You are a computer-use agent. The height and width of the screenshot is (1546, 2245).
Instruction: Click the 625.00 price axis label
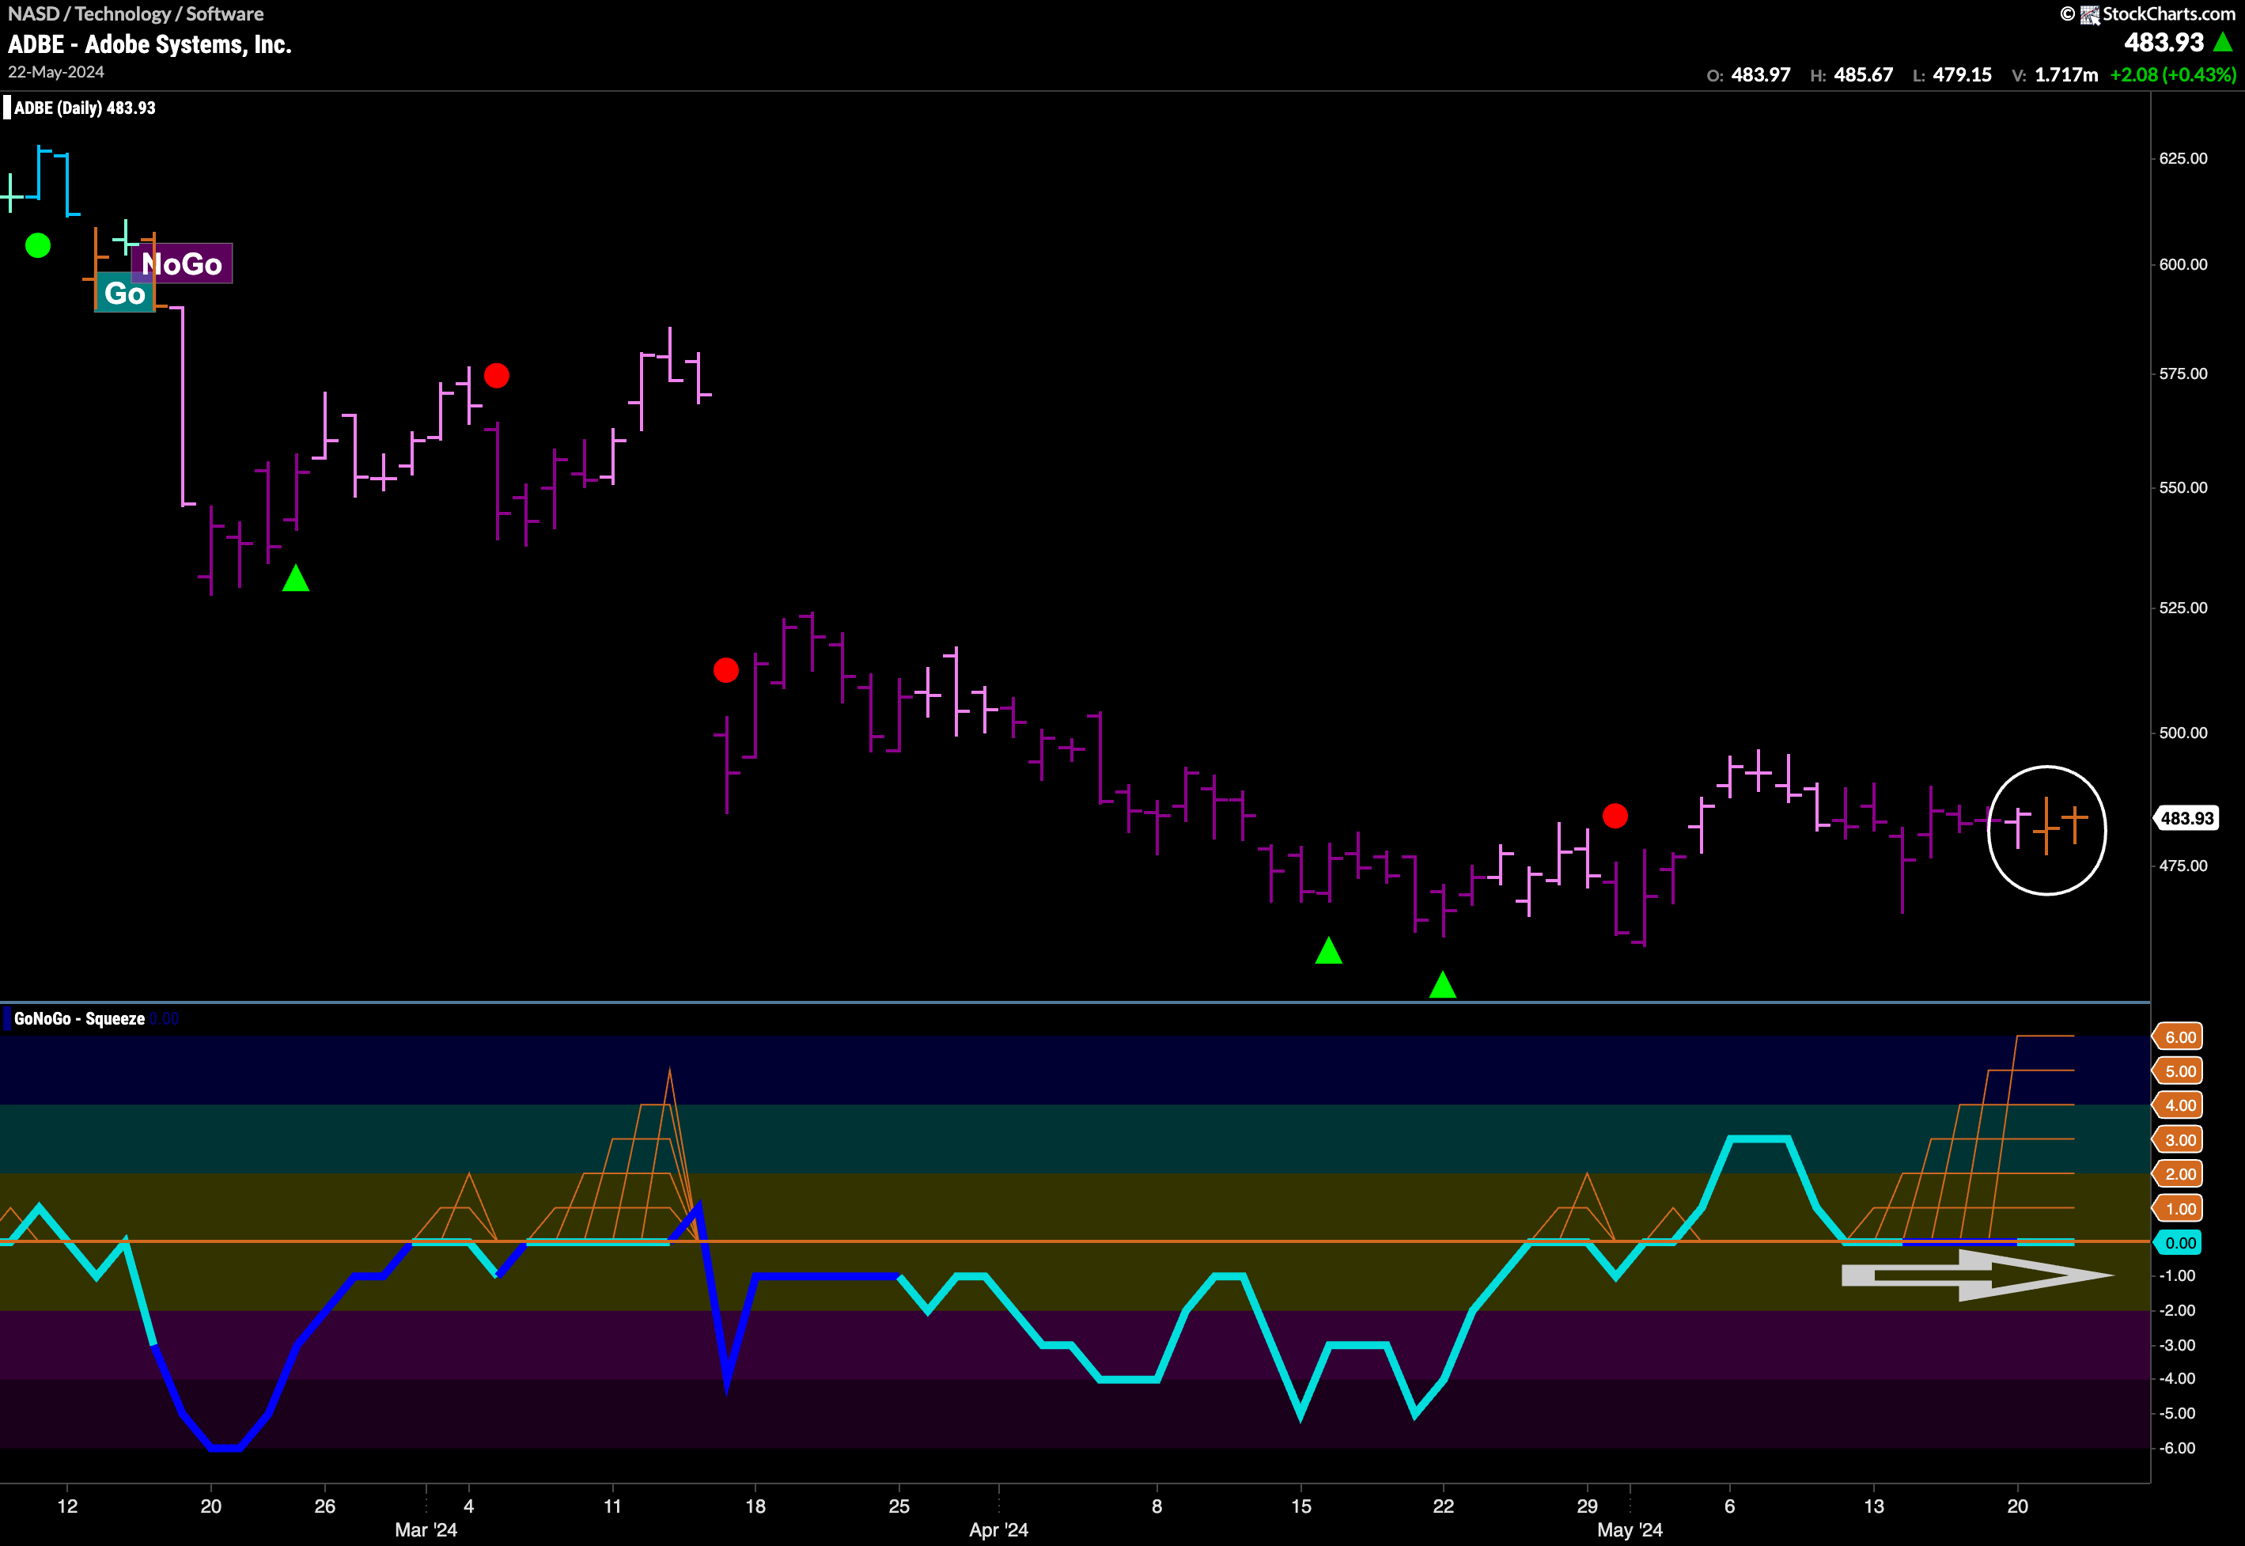[2183, 158]
